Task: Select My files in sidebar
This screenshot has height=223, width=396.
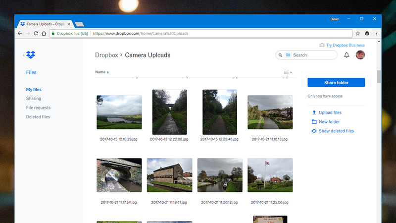Action: 34,90
